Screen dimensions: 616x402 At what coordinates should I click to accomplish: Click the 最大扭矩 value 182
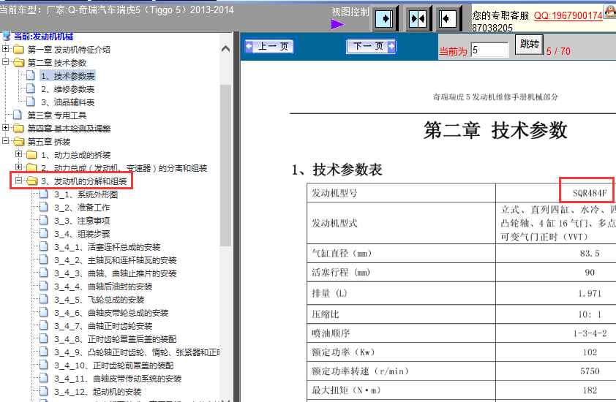590,390
